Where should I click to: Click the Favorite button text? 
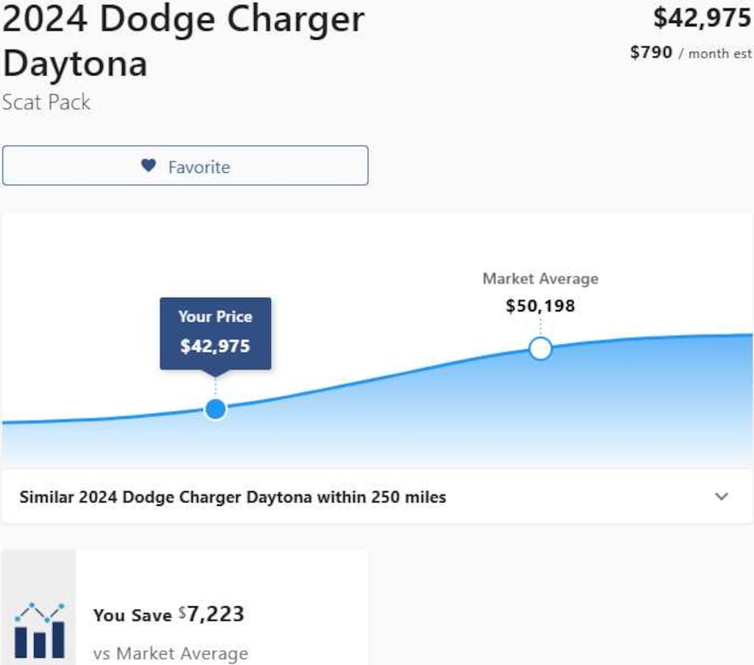pyautogui.click(x=199, y=167)
